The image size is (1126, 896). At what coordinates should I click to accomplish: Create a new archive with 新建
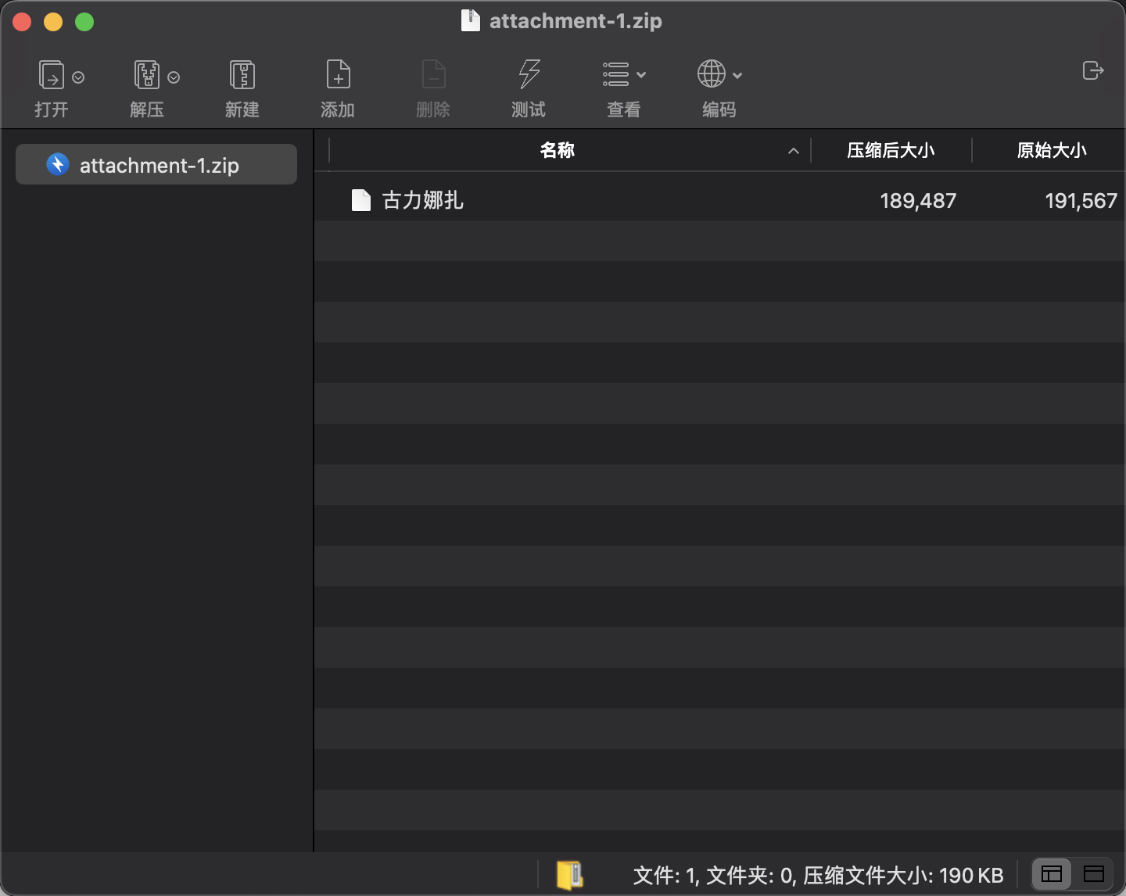[x=242, y=76]
